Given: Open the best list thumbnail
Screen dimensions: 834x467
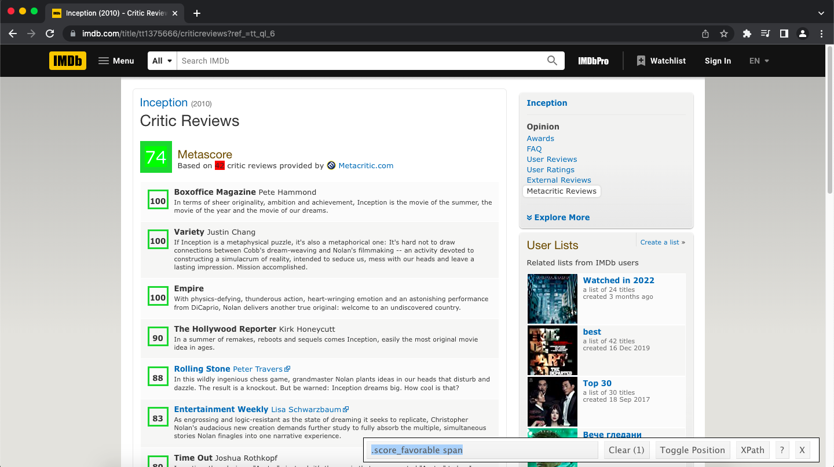Looking at the screenshot, I should pos(553,350).
